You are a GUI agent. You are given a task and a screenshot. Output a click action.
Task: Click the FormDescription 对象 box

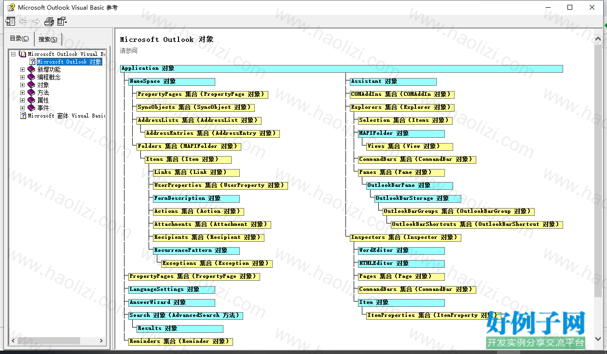point(196,198)
